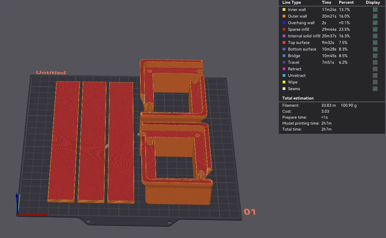Enable Travel moves display checkbox
386x238 pixels.
click(375, 62)
